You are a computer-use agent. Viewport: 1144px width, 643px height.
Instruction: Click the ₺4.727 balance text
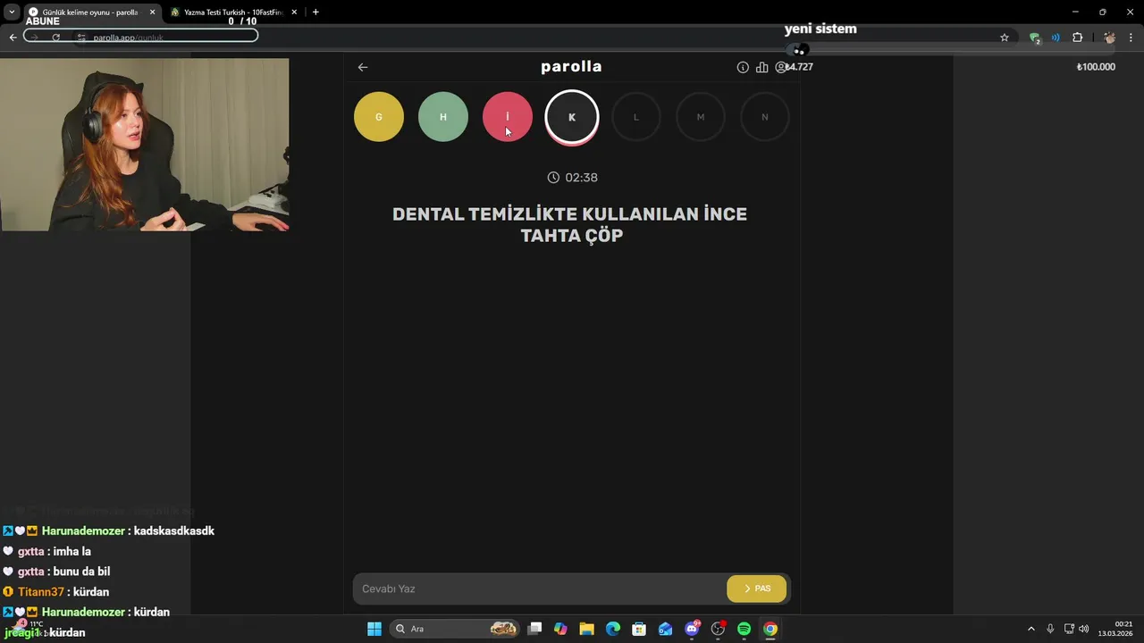pyautogui.click(x=800, y=67)
